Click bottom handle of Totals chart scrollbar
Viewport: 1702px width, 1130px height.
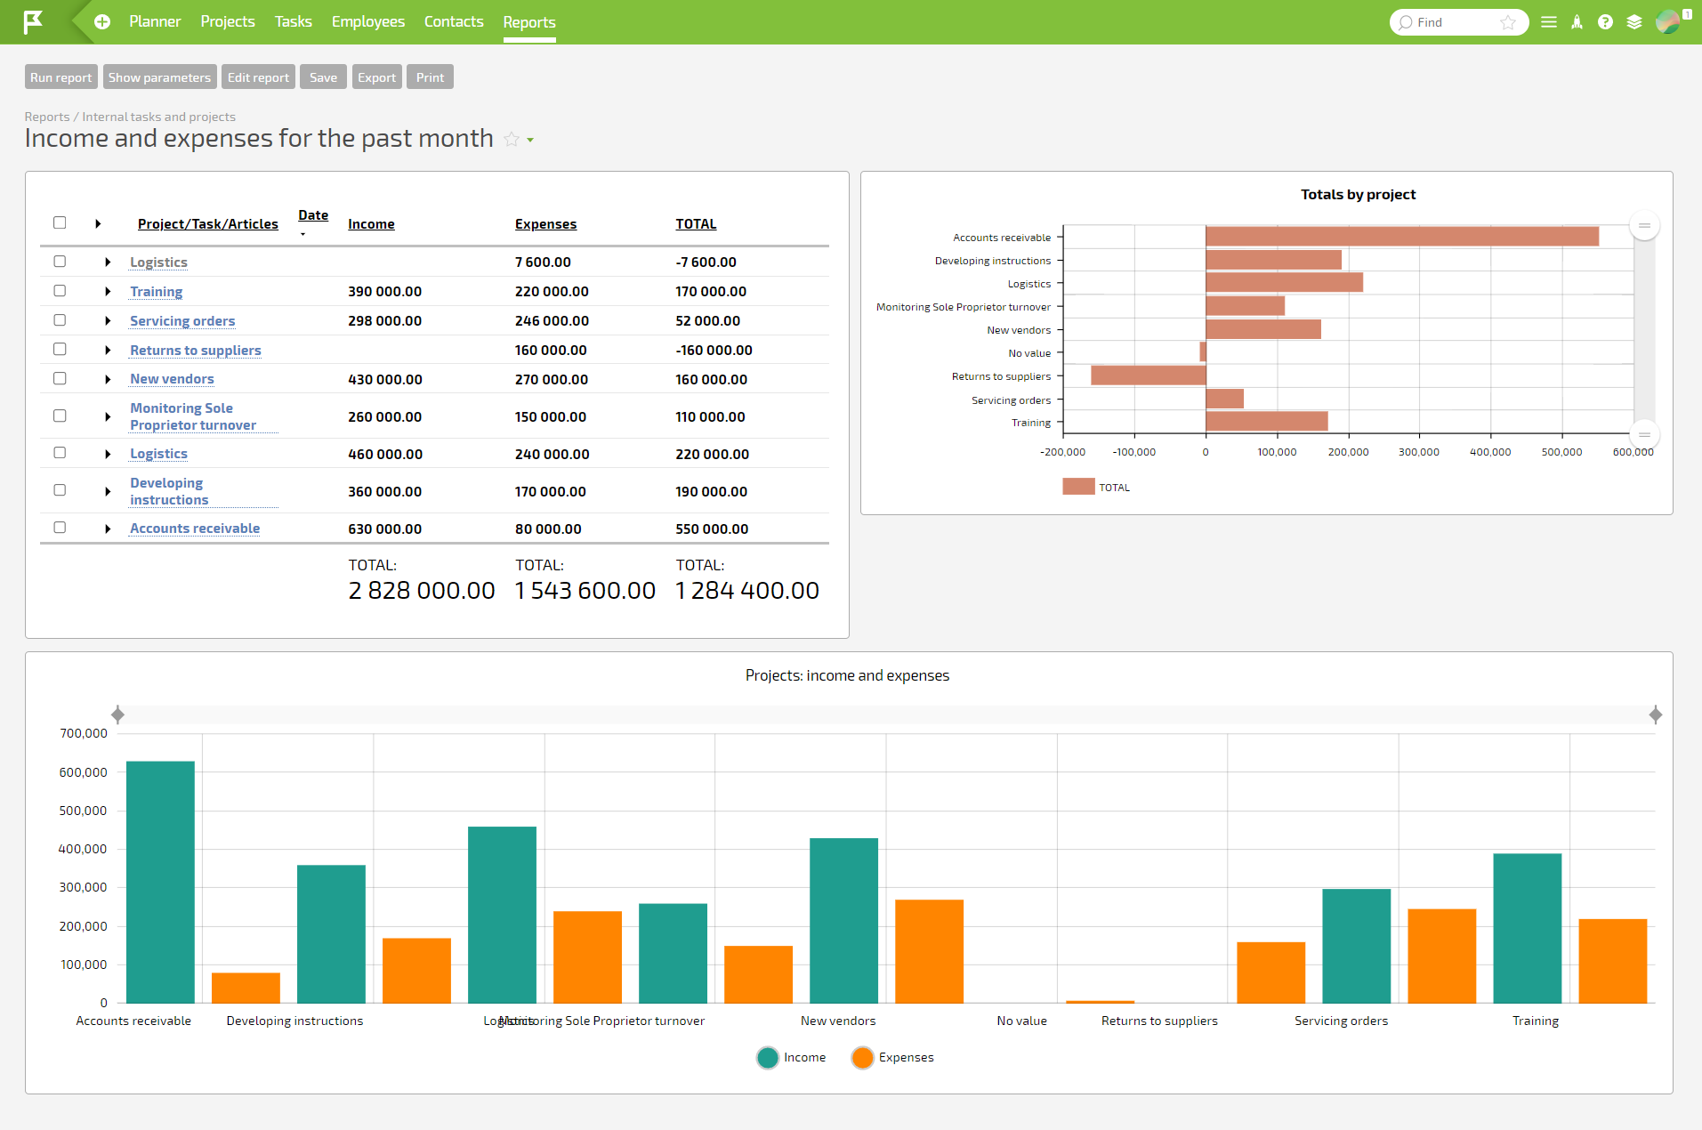point(1644,434)
